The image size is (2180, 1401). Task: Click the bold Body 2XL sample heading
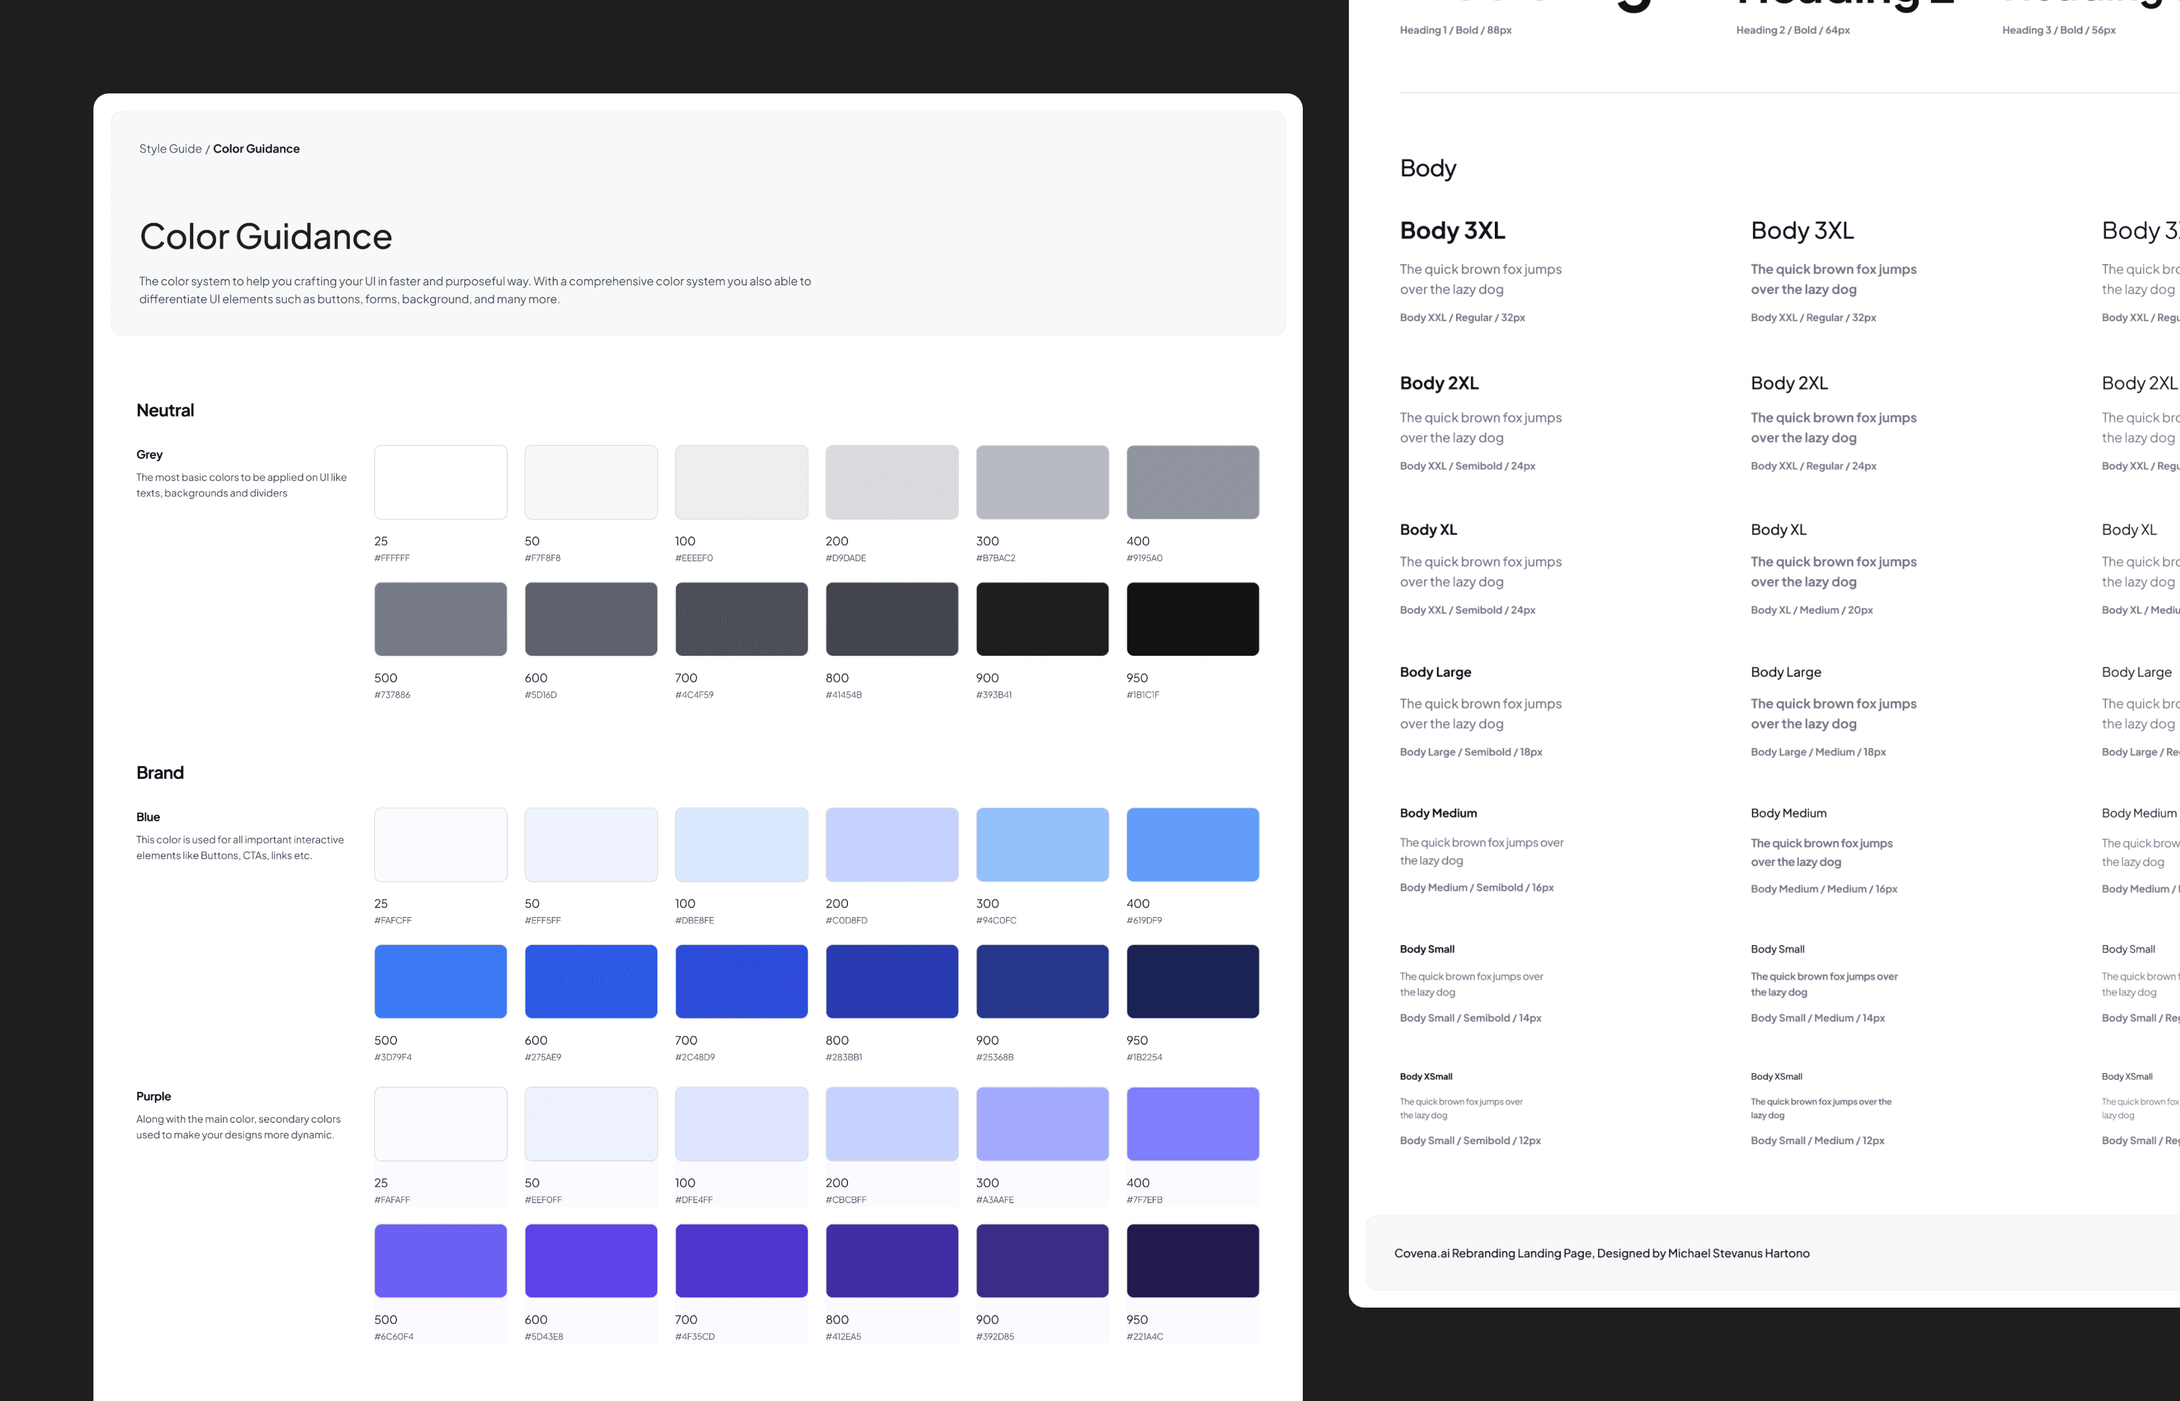[x=1439, y=384]
